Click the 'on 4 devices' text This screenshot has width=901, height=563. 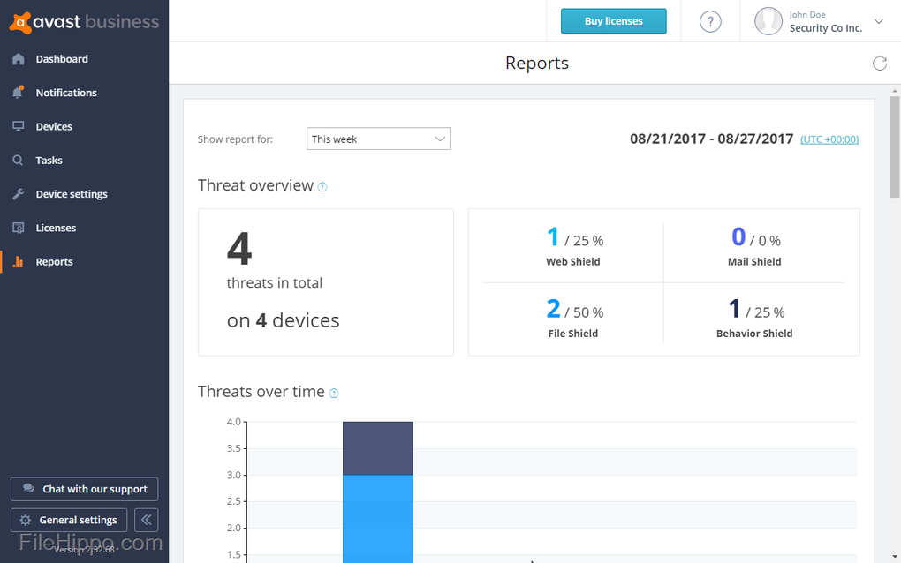point(284,320)
